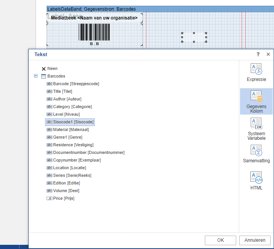This screenshot has width=274, height=249.
Task: Click the Mediatheek organisation text header
Action: pos(94,18)
